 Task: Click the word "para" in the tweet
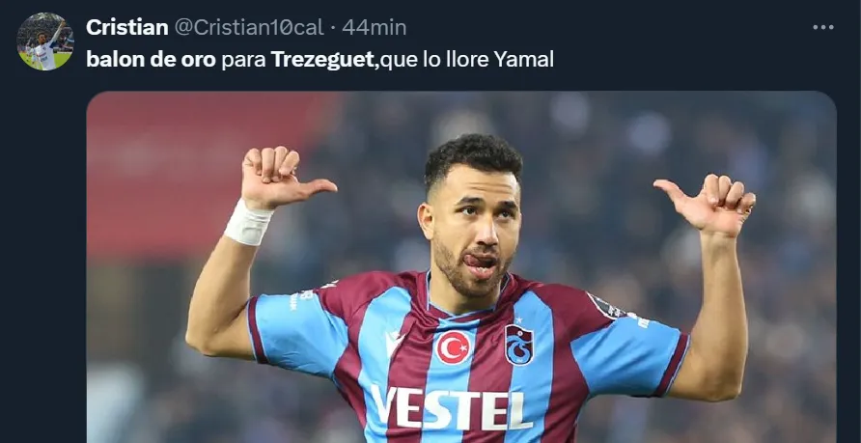tap(244, 61)
